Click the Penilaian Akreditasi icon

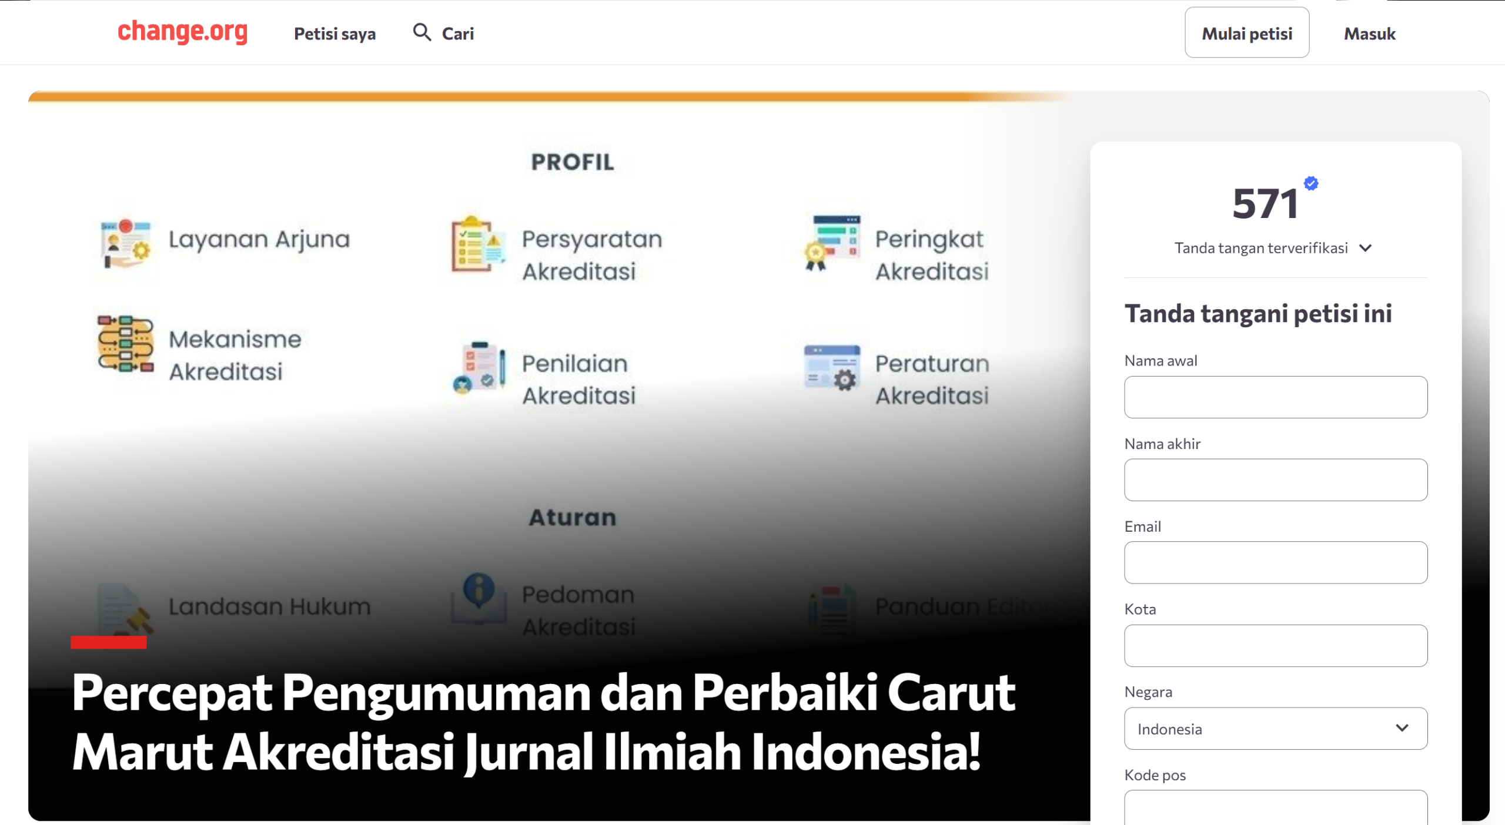(x=479, y=367)
